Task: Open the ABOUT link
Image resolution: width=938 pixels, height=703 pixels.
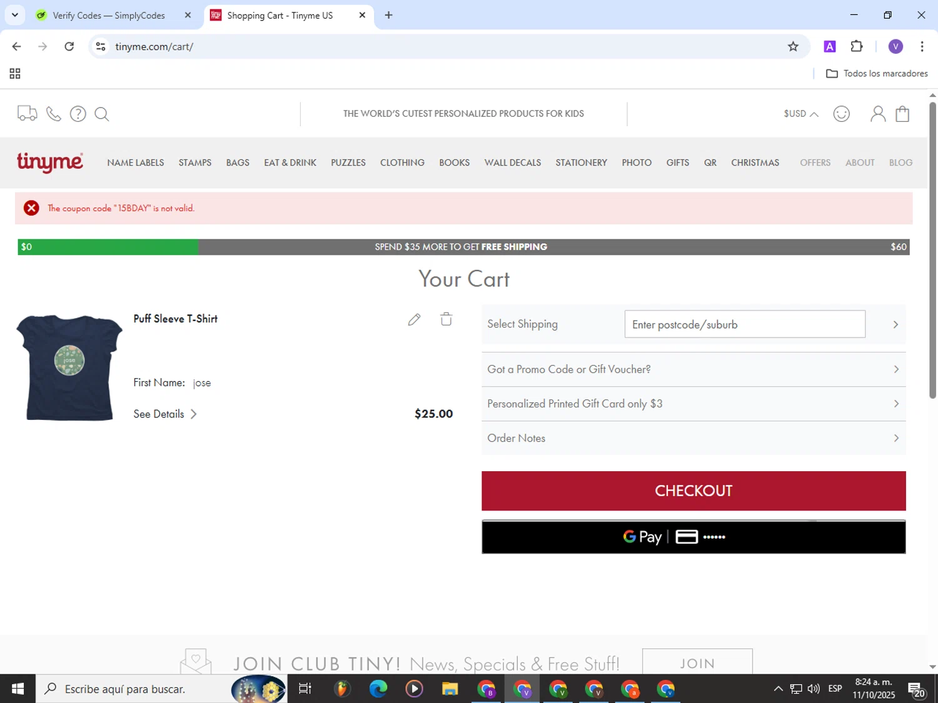Action: click(860, 162)
